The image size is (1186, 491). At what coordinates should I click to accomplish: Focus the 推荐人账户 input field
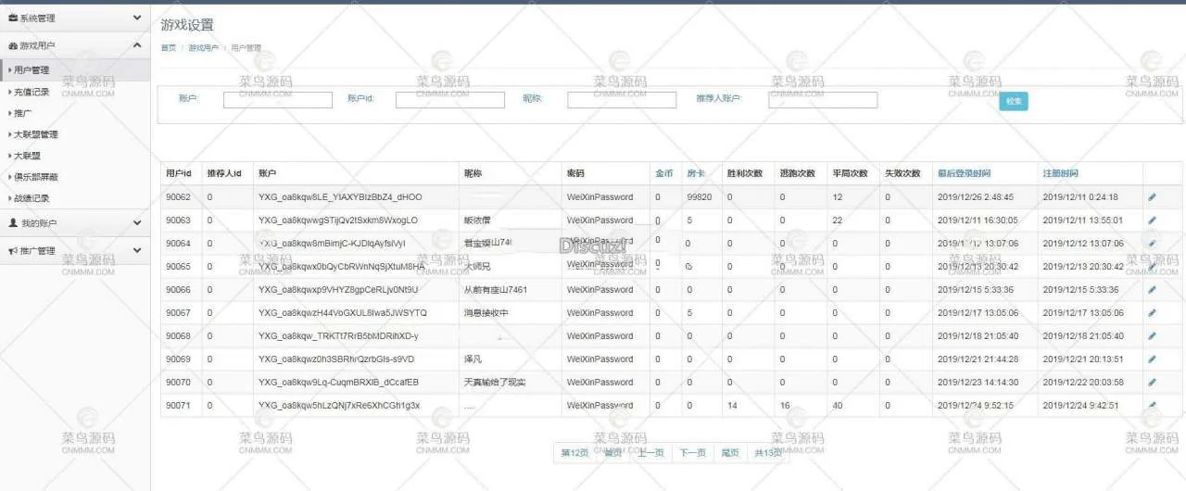click(x=822, y=100)
